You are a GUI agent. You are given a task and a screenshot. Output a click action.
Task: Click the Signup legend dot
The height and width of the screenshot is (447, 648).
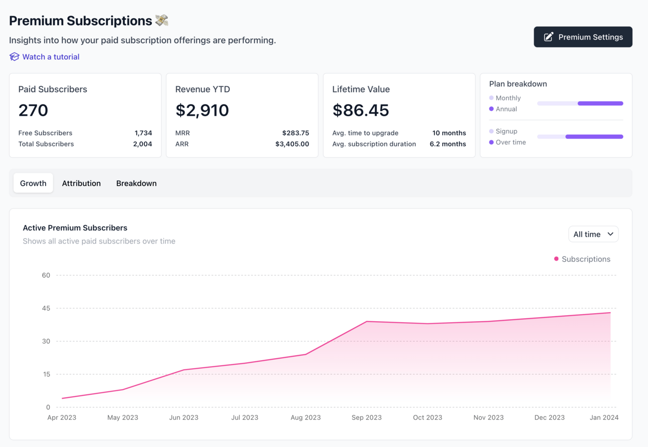coord(492,131)
